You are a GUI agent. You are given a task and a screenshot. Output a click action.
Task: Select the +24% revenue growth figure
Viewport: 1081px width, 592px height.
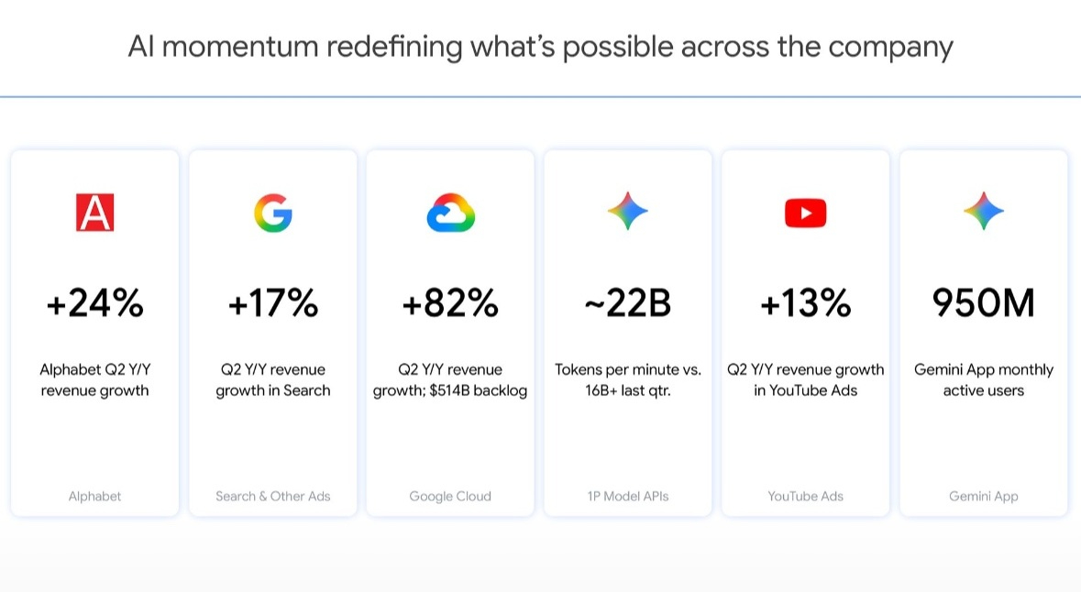94,302
